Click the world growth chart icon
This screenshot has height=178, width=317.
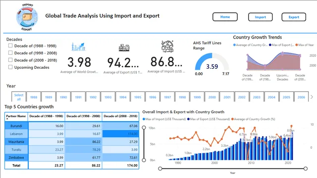[79, 46]
